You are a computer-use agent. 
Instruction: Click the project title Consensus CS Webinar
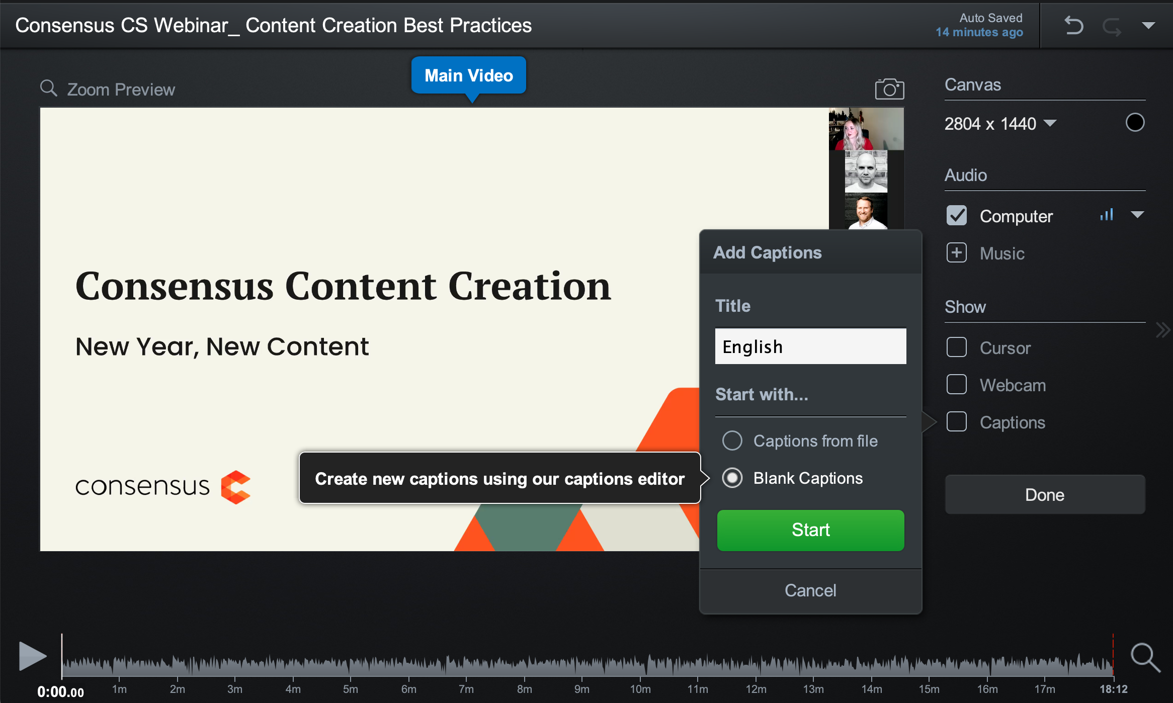click(x=273, y=25)
